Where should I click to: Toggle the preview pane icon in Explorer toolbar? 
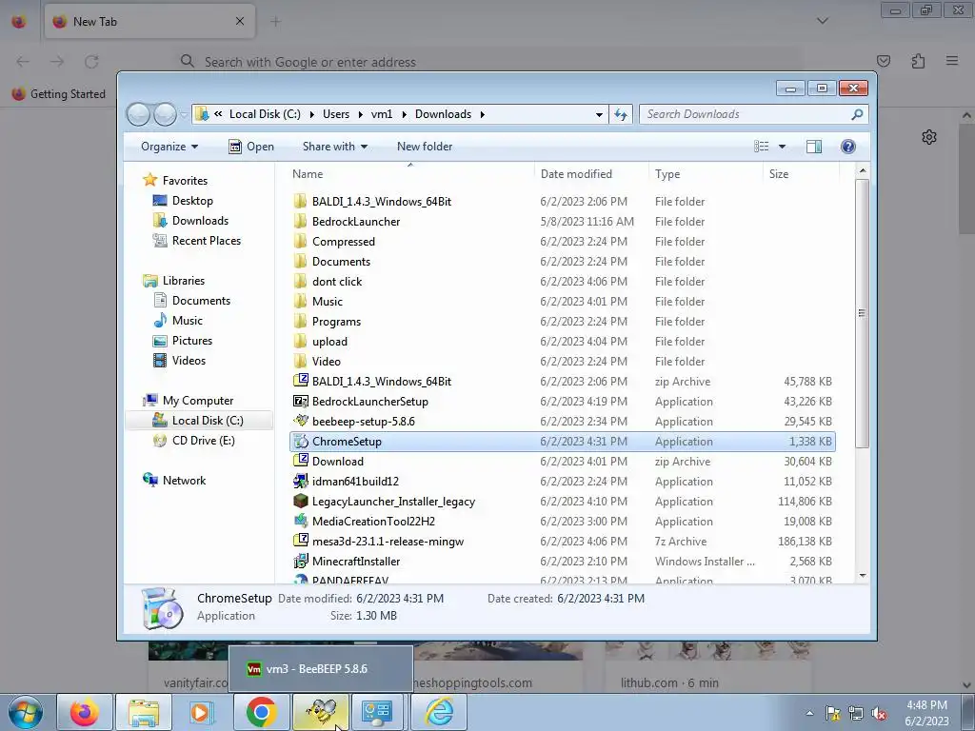(x=814, y=146)
